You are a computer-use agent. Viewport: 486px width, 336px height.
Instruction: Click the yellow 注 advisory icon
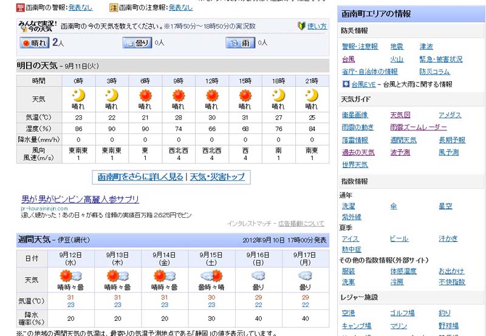[113, 7]
